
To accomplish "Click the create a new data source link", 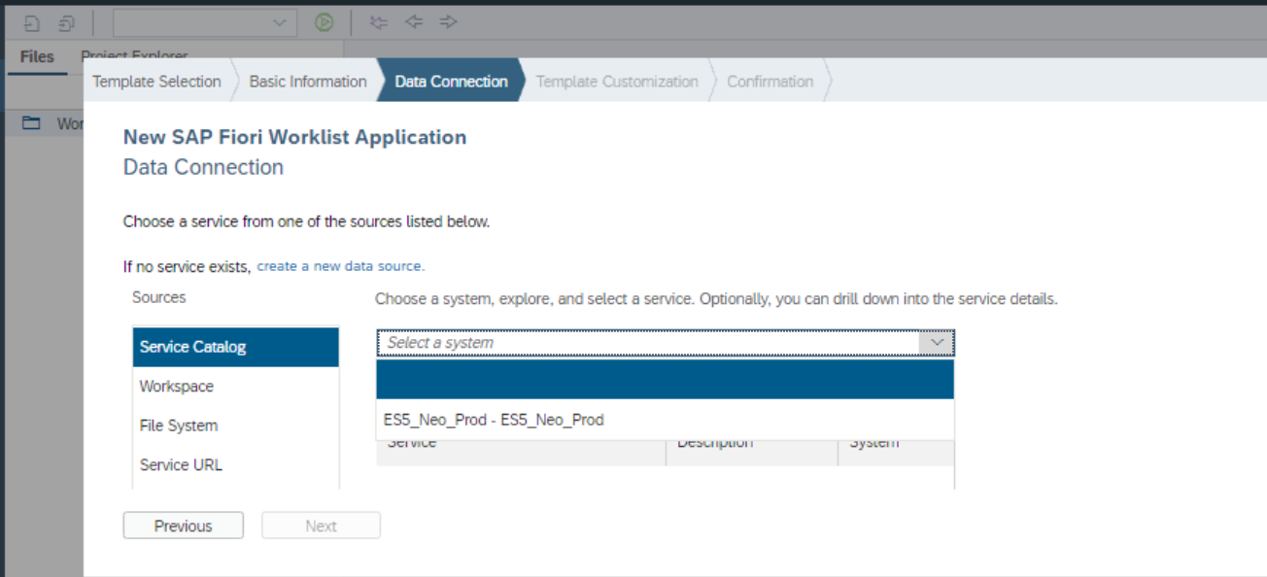I will point(340,264).
